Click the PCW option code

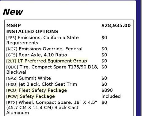(12, 96)
